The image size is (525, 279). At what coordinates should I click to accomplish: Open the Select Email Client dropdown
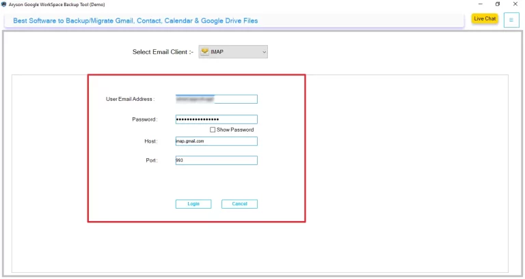click(233, 52)
